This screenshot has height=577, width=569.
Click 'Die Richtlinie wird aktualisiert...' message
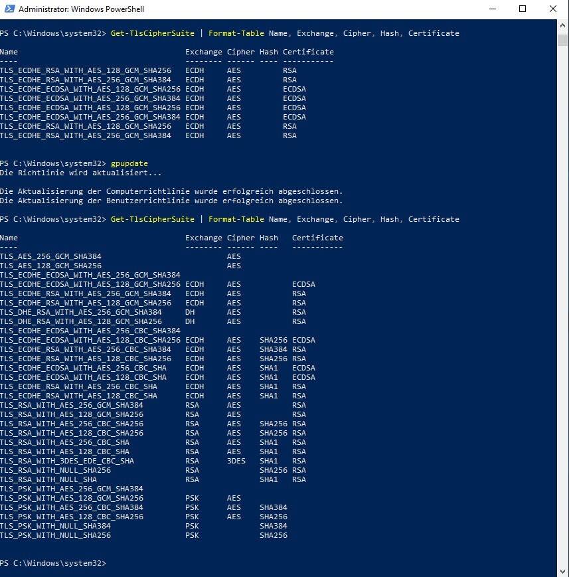click(80, 173)
